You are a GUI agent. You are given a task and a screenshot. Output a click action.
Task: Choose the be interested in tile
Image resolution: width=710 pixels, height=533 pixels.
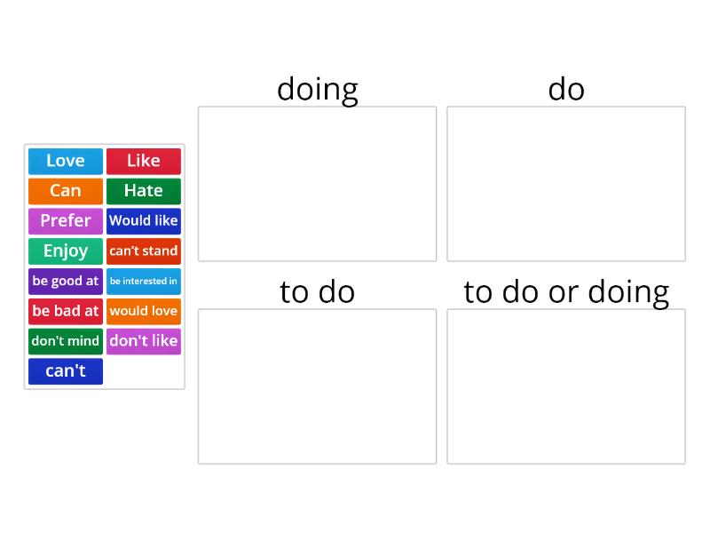(144, 281)
